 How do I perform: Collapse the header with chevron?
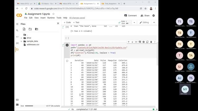coord(154,23)
